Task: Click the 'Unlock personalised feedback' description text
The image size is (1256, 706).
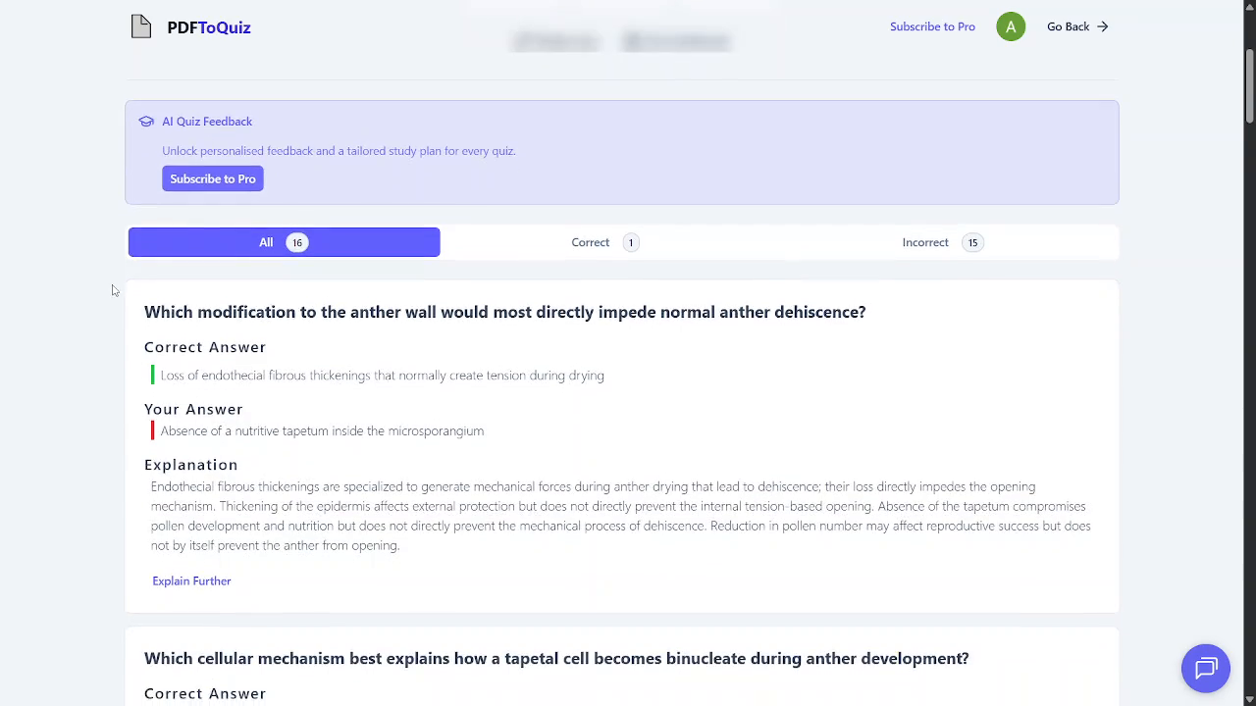Action: click(339, 151)
